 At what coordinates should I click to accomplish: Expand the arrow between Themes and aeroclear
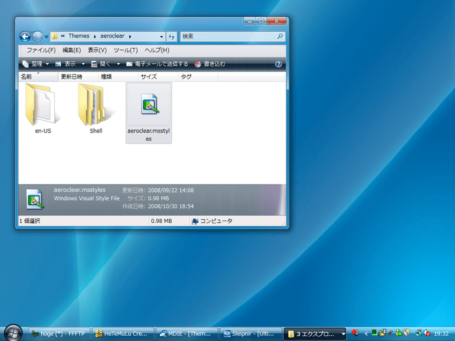95,37
